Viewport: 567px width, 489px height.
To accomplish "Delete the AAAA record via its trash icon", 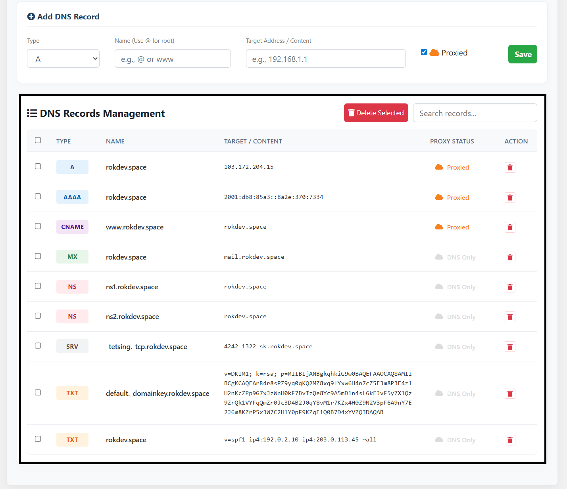I will [x=510, y=197].
